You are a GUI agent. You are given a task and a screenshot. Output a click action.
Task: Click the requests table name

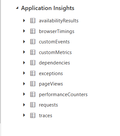[x=48, y=105]
